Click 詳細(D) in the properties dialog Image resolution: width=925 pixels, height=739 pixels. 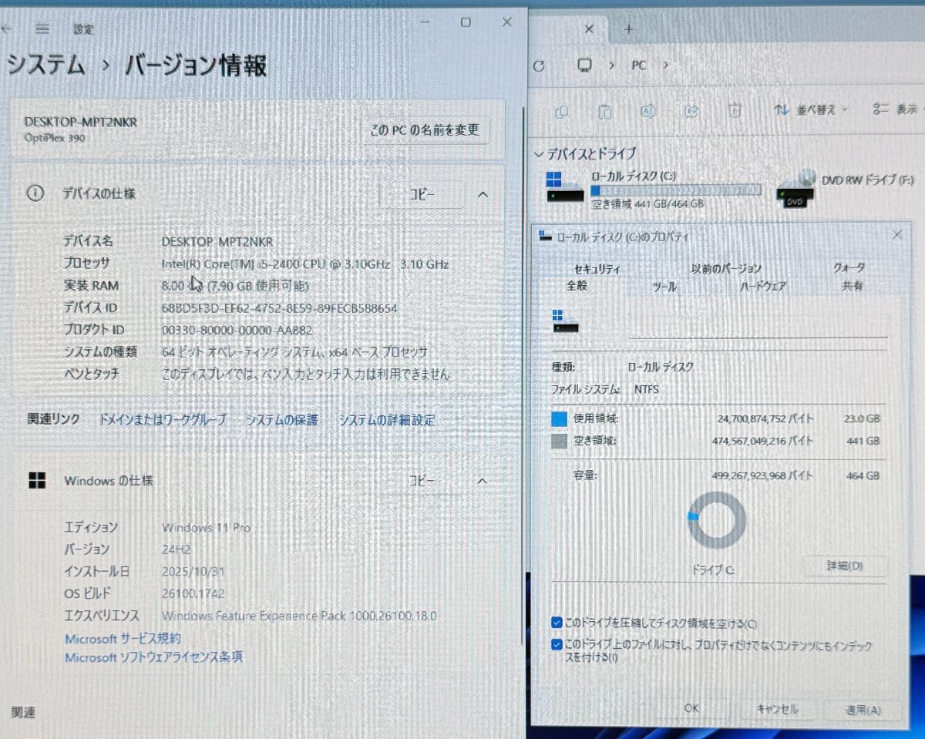844,566
